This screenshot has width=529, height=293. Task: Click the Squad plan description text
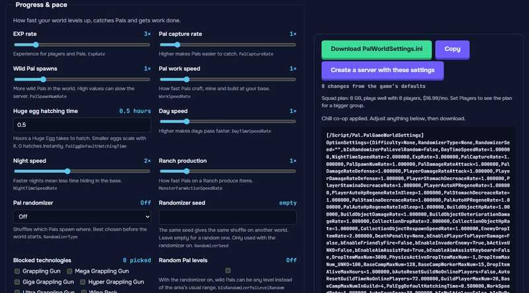[417, 102]
